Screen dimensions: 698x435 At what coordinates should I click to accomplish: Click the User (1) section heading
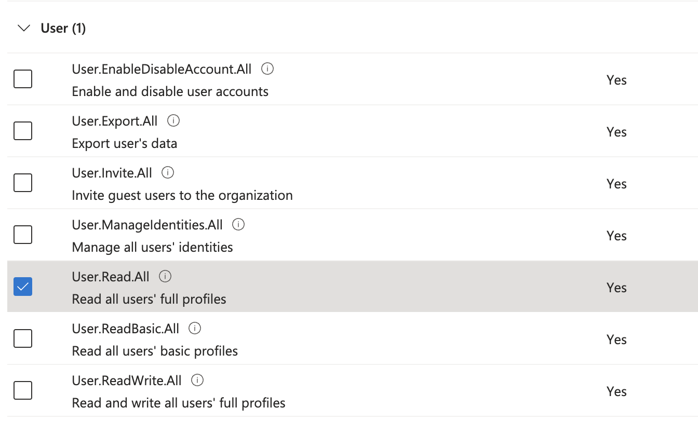click(63, 28)
